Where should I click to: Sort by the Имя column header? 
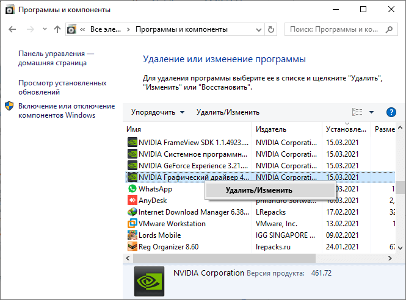pyautogui.click(x=187, y=129)
